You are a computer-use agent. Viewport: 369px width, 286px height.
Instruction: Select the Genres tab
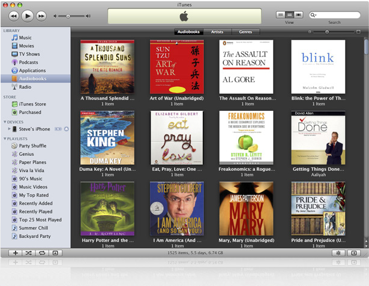245,32
